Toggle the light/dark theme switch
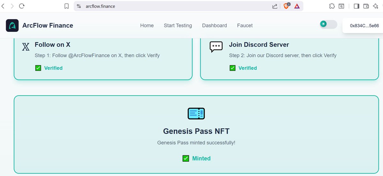Image resolution: width=383 pixels, height=176 pixels. pyautogui.click(x=328, y=25)
